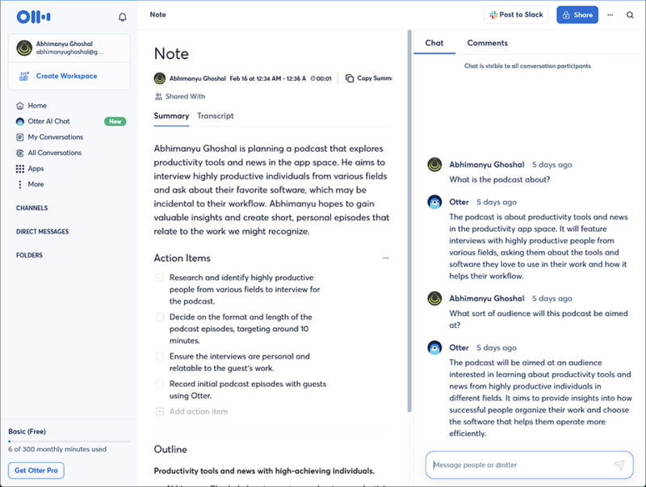Click the Post to Slack button

pos(517,15)
